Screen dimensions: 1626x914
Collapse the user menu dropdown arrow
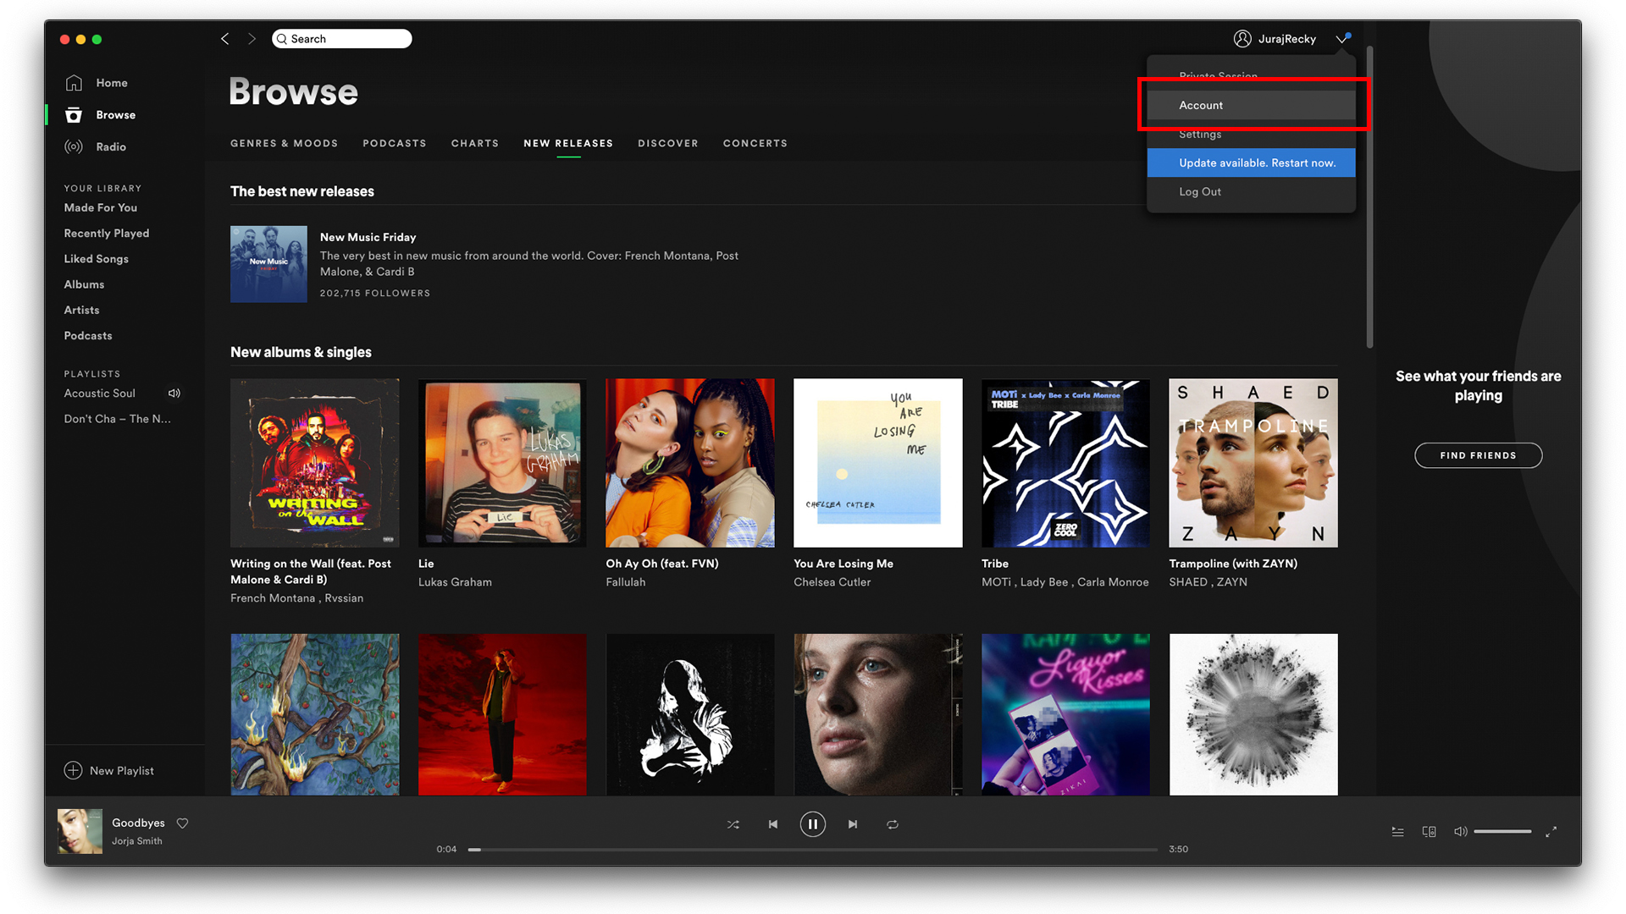[x=1342, y=39]
